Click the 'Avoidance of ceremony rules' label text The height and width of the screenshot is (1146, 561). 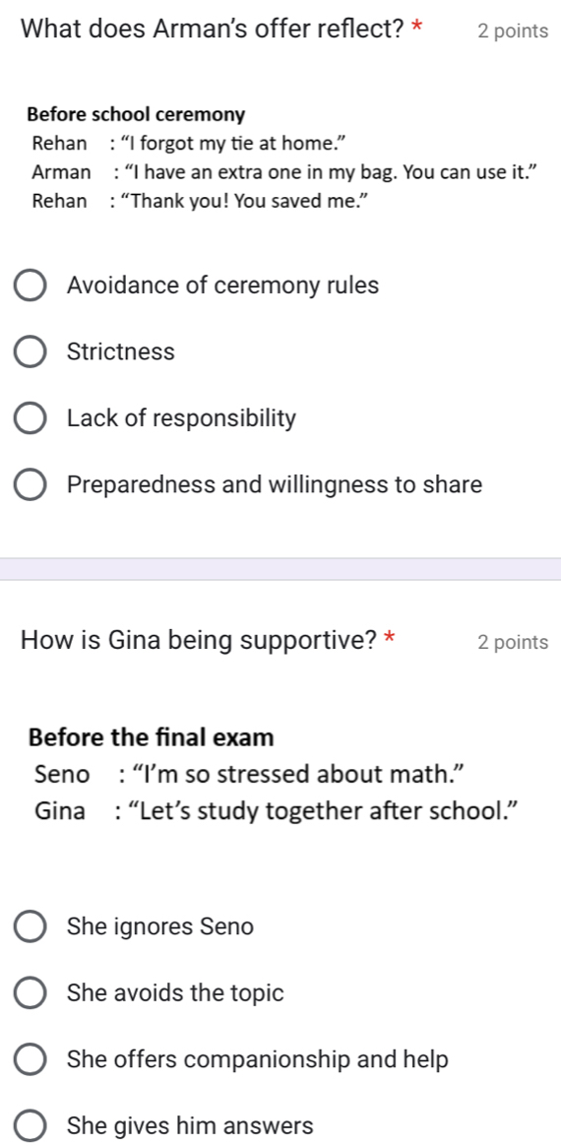(222, 286)
